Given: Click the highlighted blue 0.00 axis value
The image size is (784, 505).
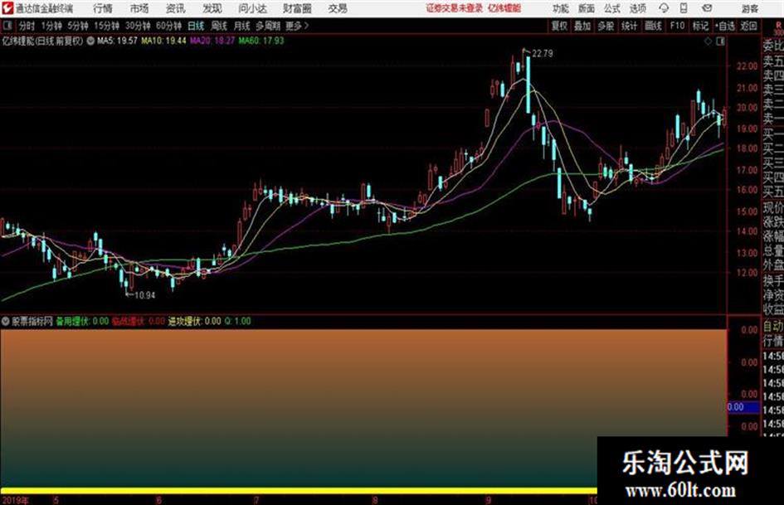Looking at the screenshot, I should coord(743,407).
